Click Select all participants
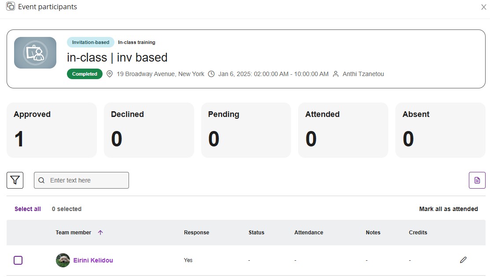The height and width of the screenshot is (277, 490). (27, 209)
